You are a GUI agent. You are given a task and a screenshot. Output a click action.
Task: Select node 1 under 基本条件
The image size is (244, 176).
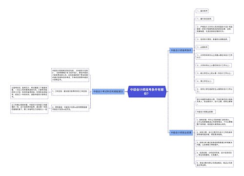coord(204,19)
